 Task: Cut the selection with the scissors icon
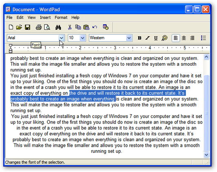[70, 27]
